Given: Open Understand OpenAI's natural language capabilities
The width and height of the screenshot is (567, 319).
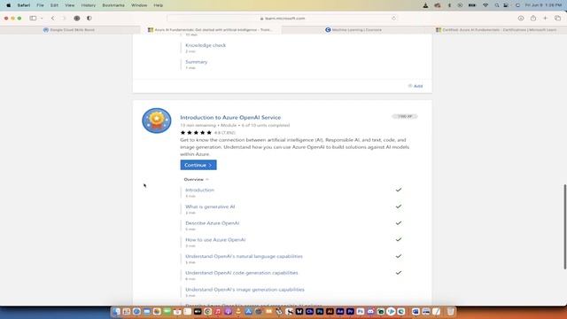Looking at the screenshot, I should point(245,256).
